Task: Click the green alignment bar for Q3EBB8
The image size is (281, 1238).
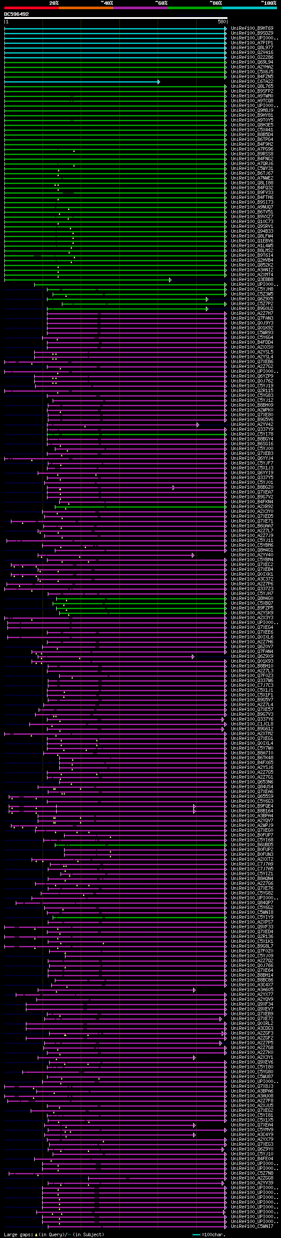Action: (88, 280)
